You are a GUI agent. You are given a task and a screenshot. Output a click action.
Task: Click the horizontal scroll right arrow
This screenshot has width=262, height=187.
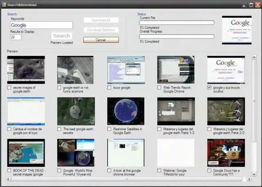(249, 179)
